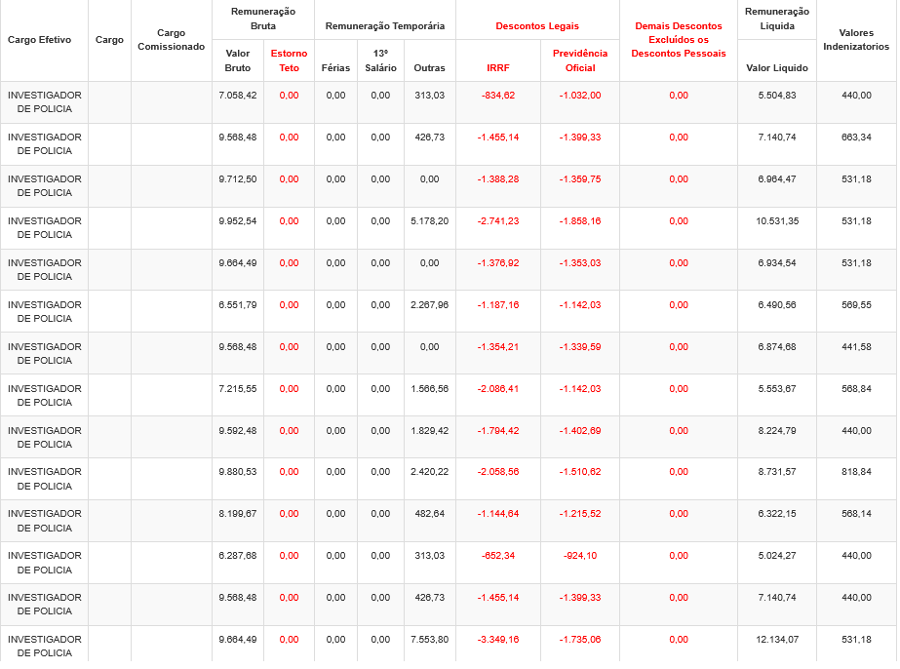Click the IRRF column header

click(497, 68)
